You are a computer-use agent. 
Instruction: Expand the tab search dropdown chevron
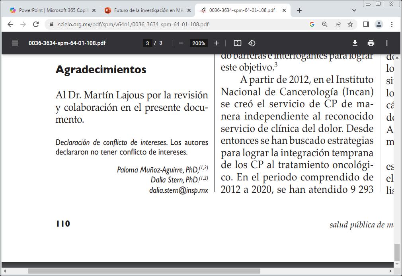pyautogui.click(x=354, y=10)
